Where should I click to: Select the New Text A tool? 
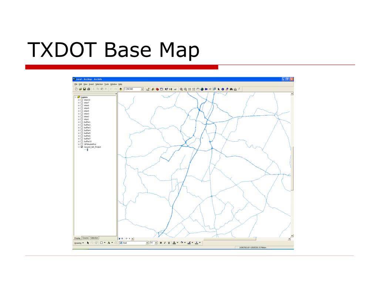tap(109, 243)
